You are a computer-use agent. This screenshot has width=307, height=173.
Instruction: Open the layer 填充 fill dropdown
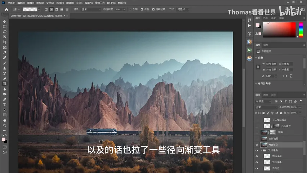point(300,113)
